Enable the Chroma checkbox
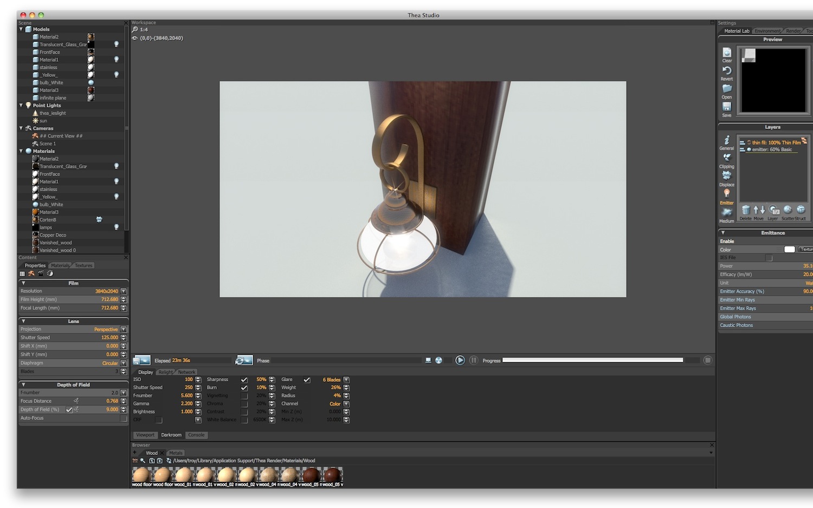813x508 pixels. click(244, 403)
